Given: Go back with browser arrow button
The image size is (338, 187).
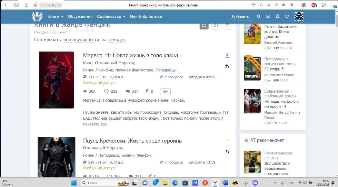Looking at the screenshot, I should [x=6, y=5].
